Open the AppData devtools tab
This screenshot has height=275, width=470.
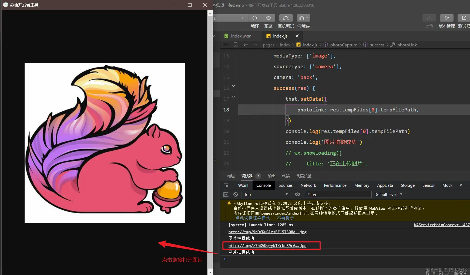(x=385, y=185)
